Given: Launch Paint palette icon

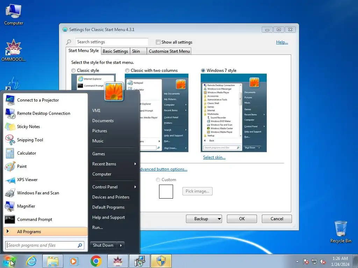Looking at the screenshot, I should point(10,166).
